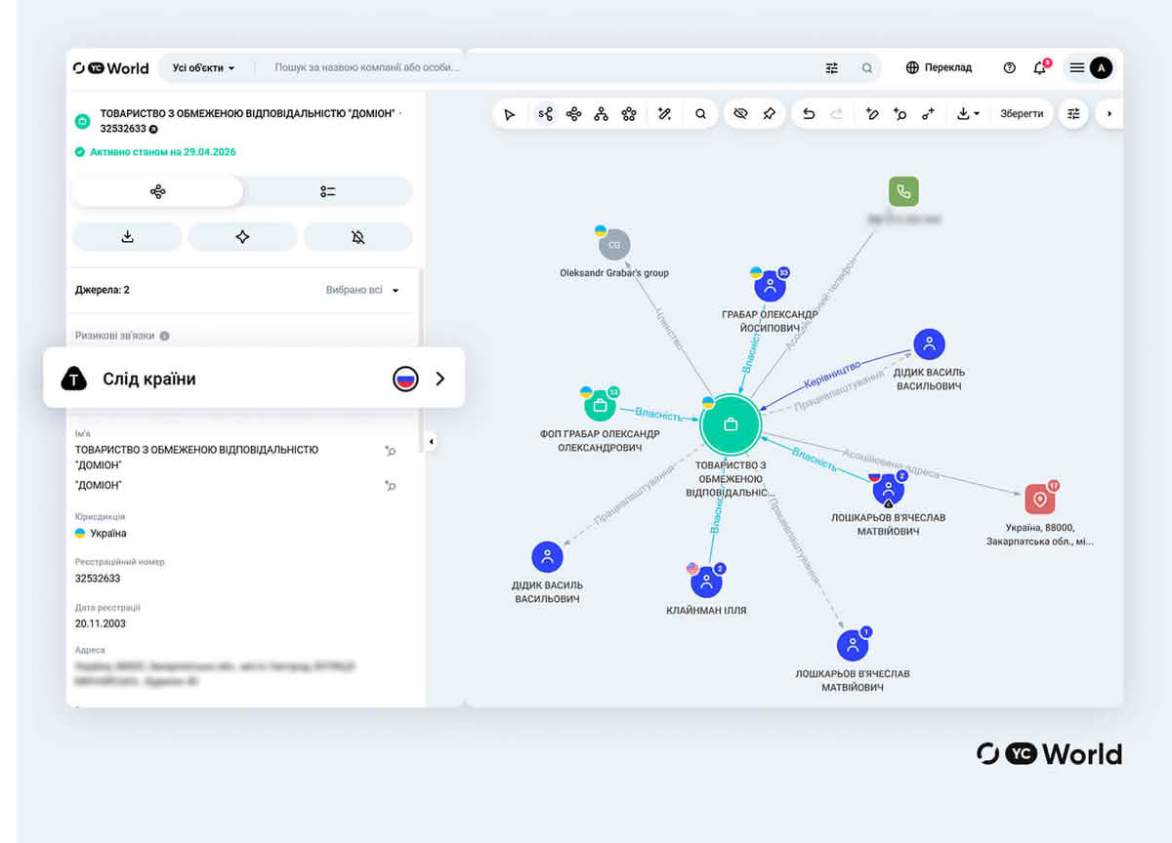Select the Oleksandr Grabar's group node
The width and height of the screenshot is (1172, 843).
click(x=614, y=245)
